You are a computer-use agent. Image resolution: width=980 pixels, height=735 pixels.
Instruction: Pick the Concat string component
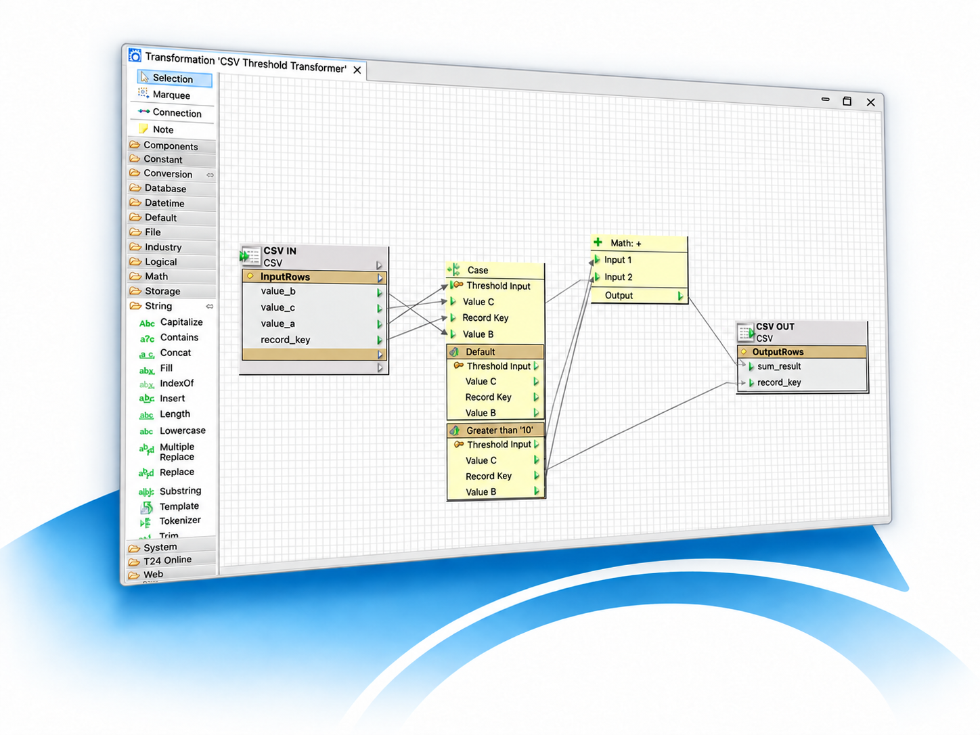(x=166, y=353)
